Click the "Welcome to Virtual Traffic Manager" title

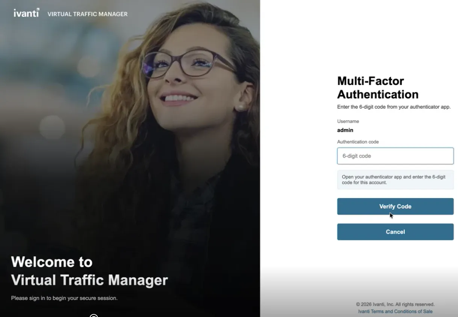tap(89, 271)
